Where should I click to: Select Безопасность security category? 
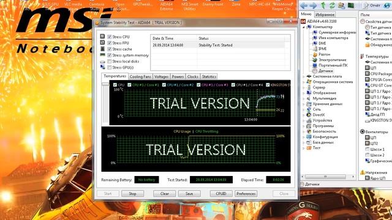point(324,131)
